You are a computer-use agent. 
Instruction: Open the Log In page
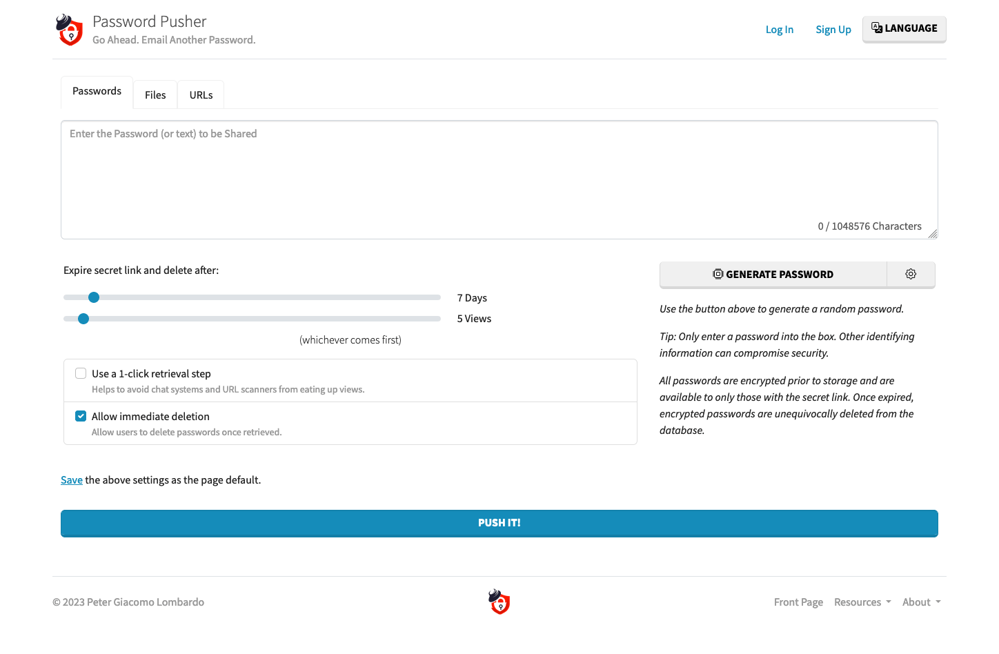tap(779, 29)
